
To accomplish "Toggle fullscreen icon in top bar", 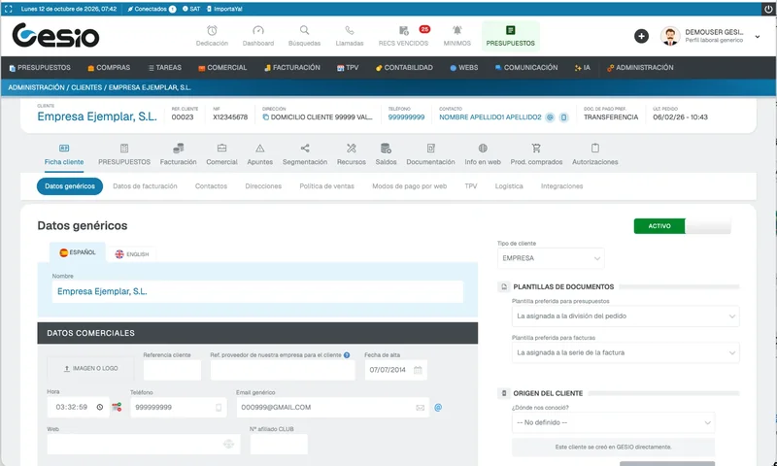I will pyautogui.click(x=9, y=9).
